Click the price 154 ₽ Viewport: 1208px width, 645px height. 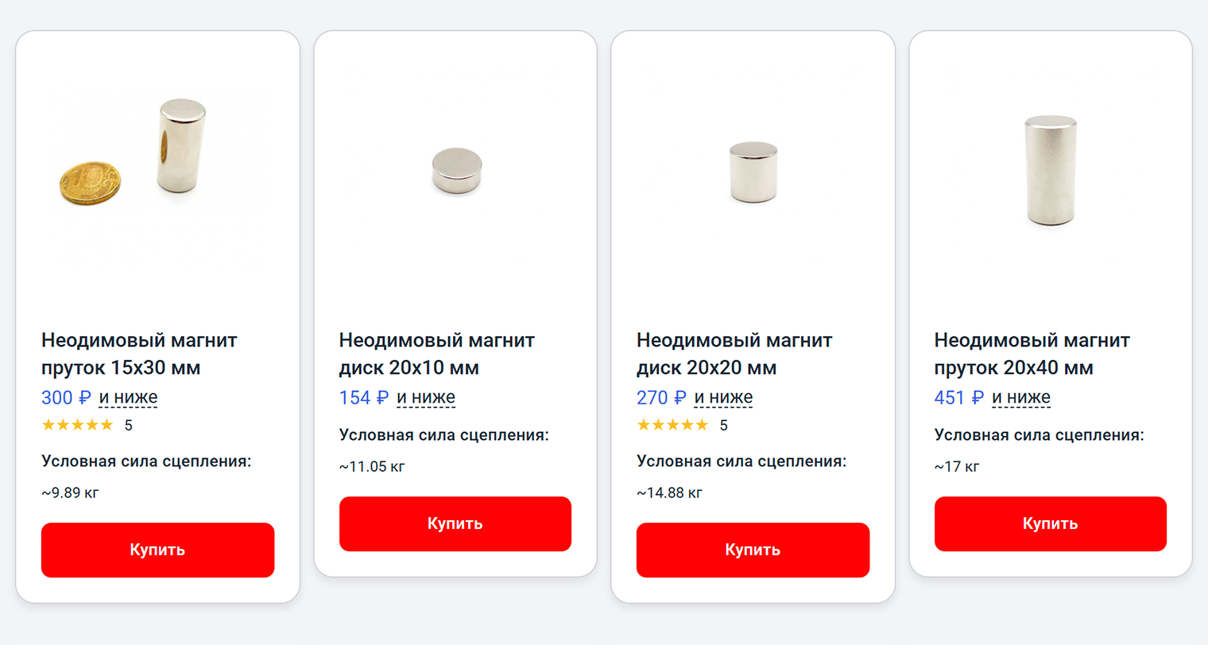362,397
